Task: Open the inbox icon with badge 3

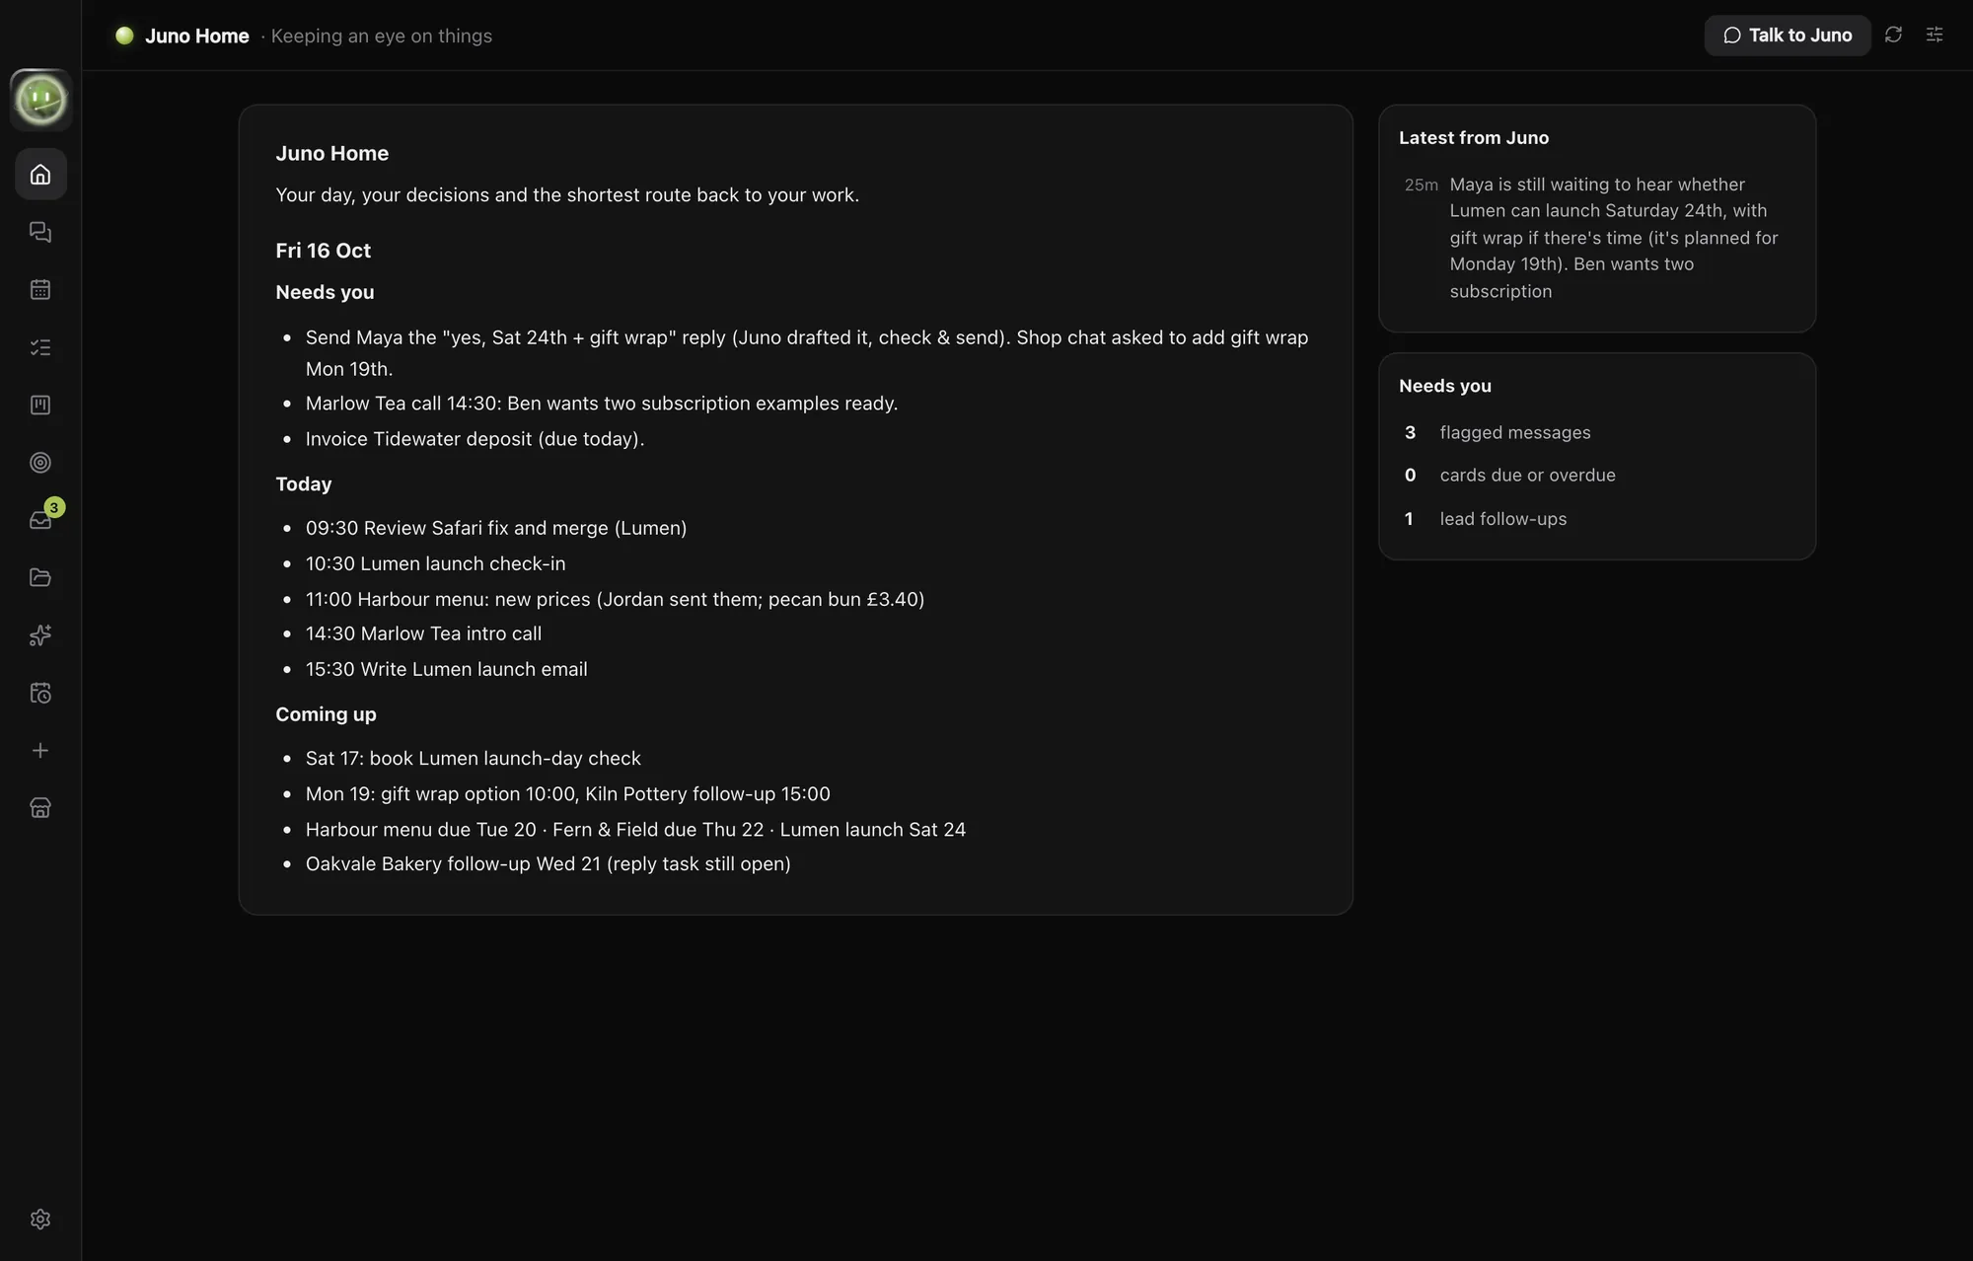Action: click(x=40, y=520)
